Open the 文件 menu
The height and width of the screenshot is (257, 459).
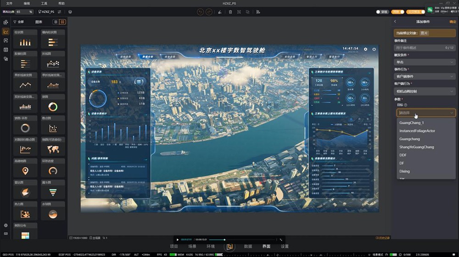coord(10,3)
